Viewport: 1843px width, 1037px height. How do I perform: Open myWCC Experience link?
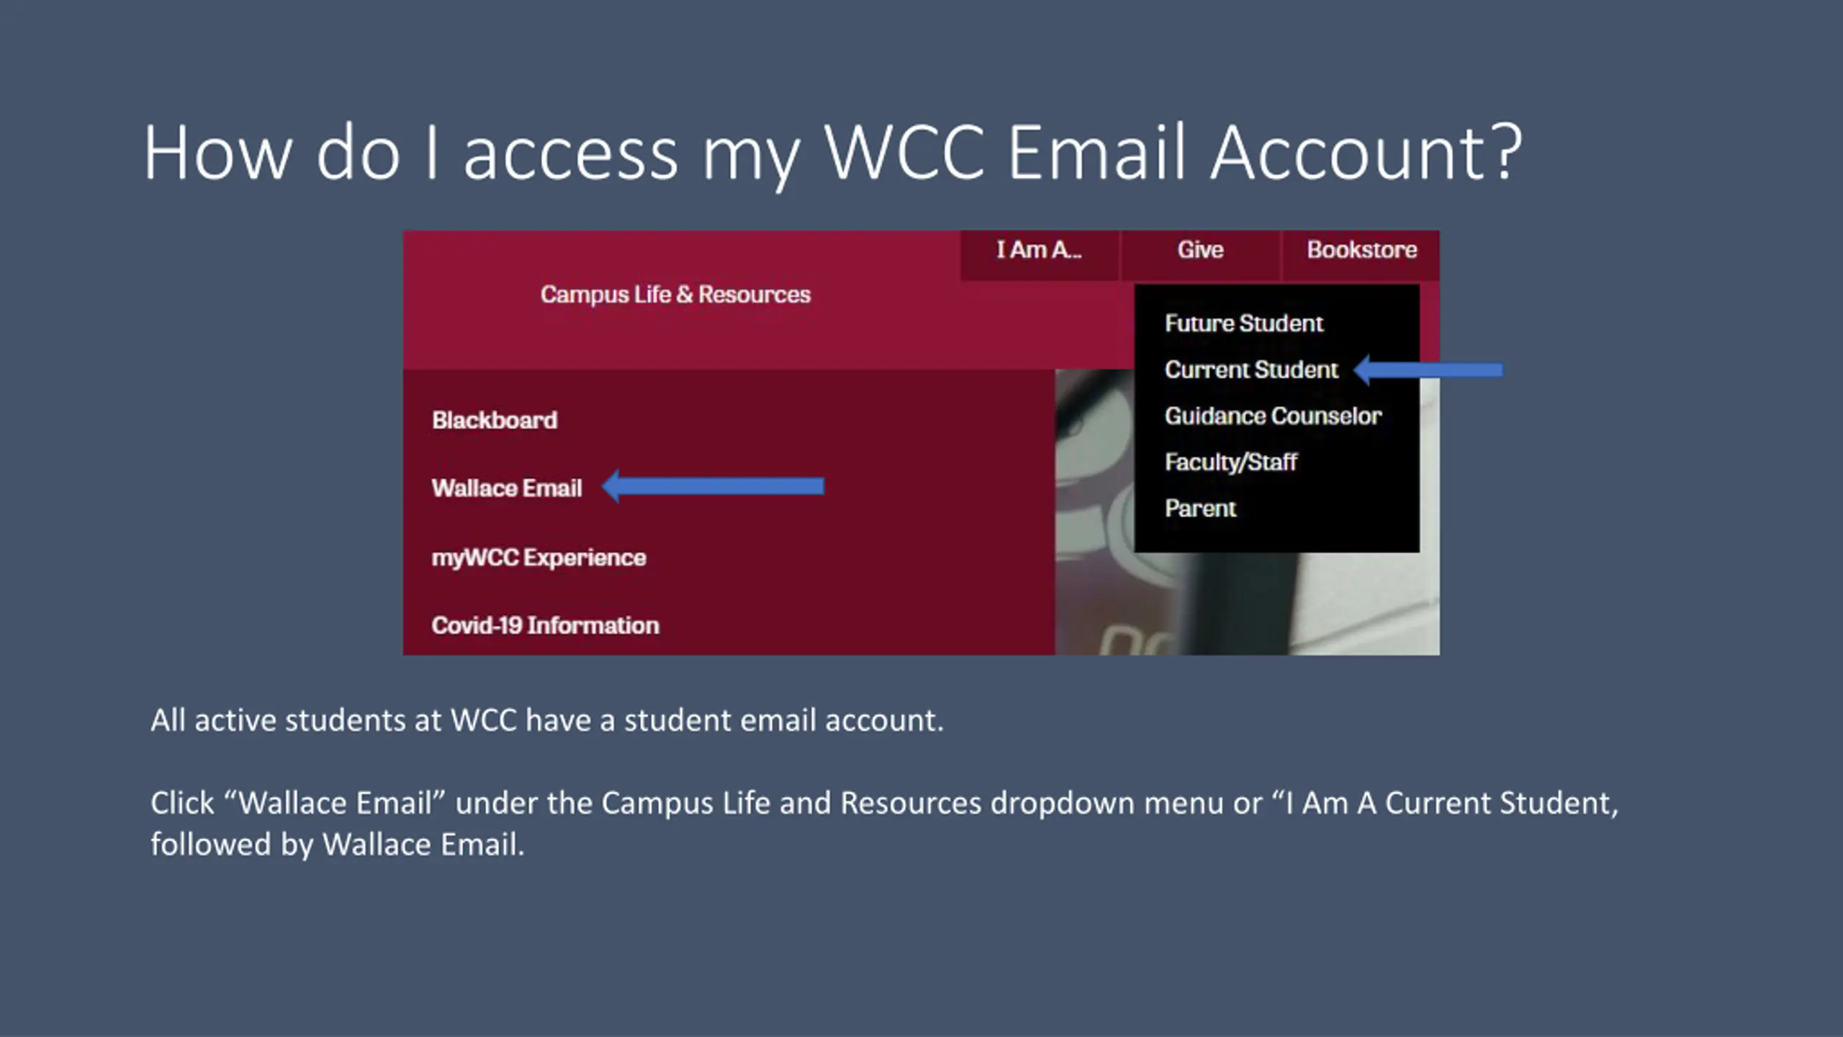click(x=539, y=557)
